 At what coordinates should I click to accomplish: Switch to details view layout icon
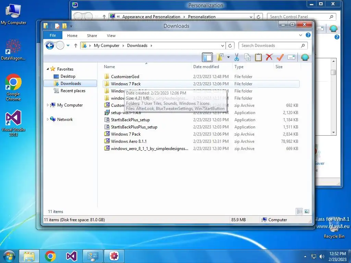tap(299, 211)
